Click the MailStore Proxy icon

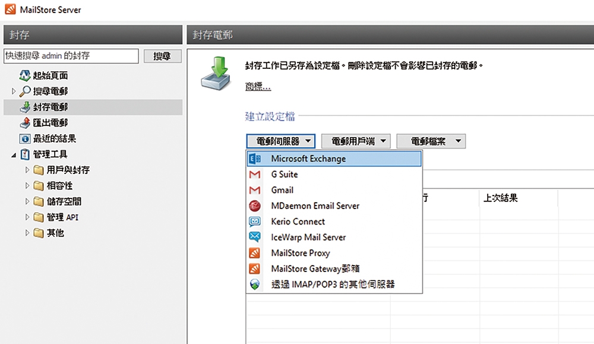255,253
